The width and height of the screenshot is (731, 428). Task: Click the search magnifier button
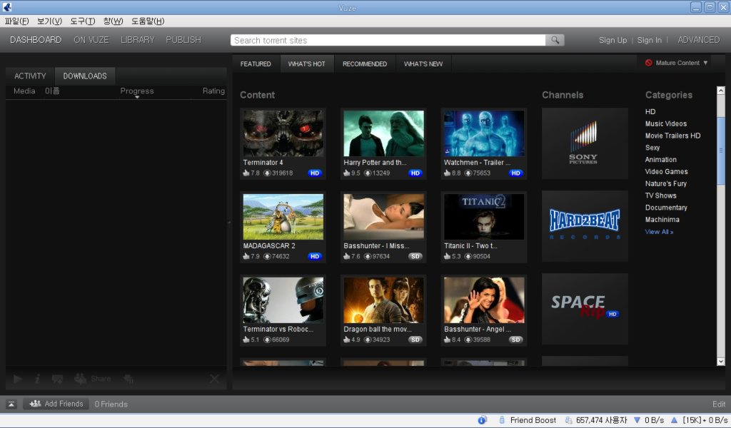pyautogui.click(x=555, y=40)
